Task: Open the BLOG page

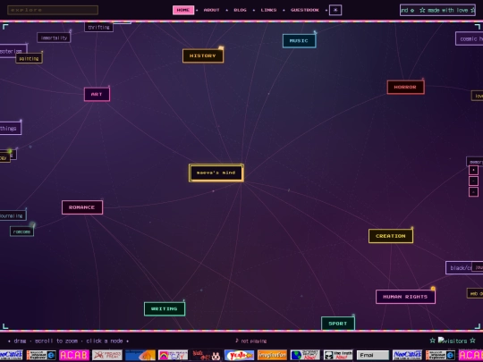Action: [240, 10]
